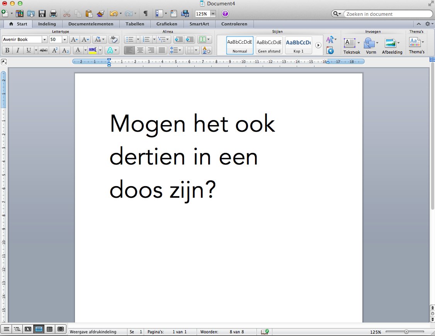Open the line spacing dropdown

tap(176, 50)
